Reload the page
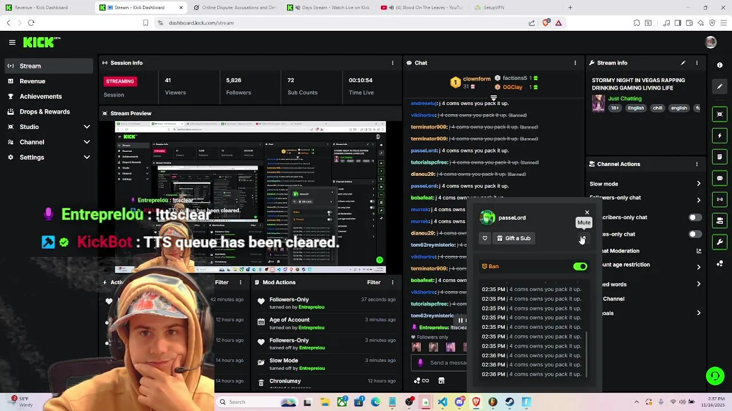The image size is (732, 411). tap(31, 23)
